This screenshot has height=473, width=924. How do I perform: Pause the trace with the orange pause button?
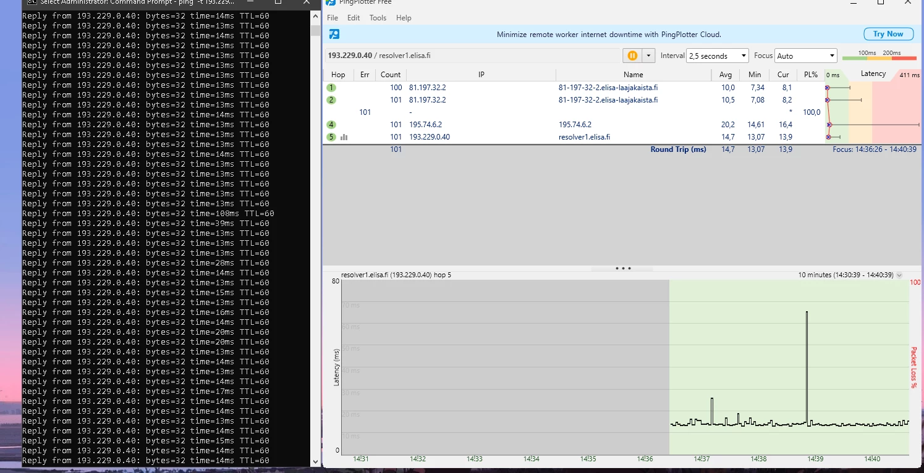coord(632,56)
